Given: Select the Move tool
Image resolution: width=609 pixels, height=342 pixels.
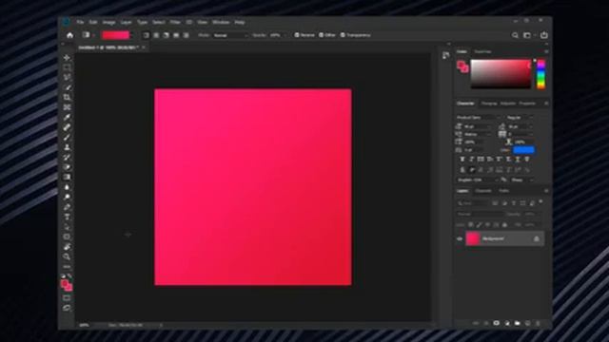Looking at the screenshot, I should [x=67, y=57].
